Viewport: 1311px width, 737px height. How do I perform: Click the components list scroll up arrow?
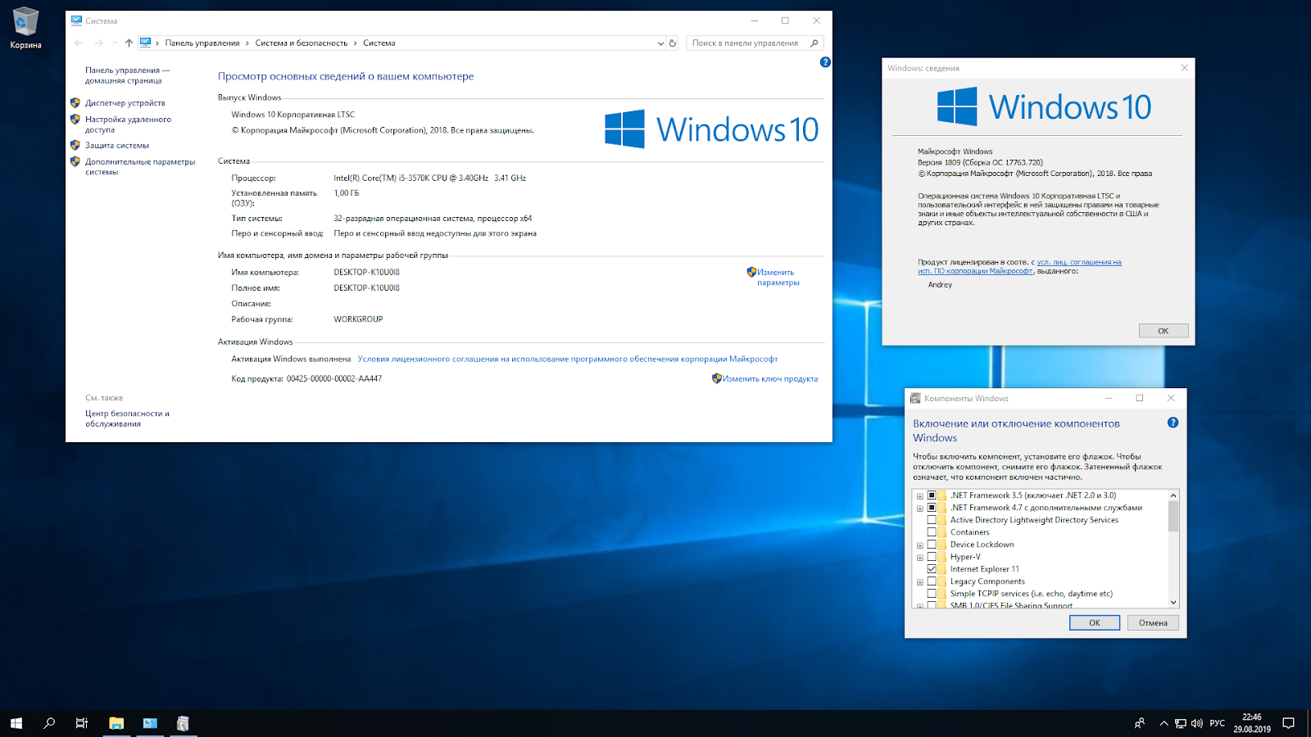tap(1173, 495)
